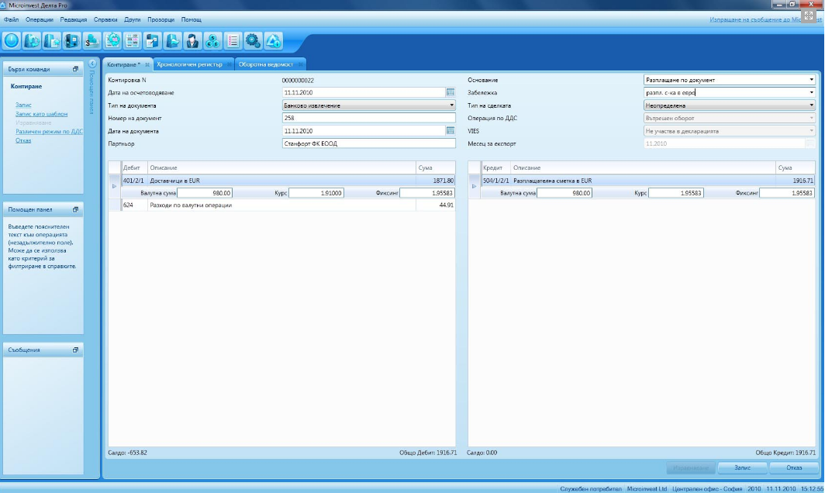Undock the Бързи команди panel
This screenshot has height=493, width=825.
[75, 69]
